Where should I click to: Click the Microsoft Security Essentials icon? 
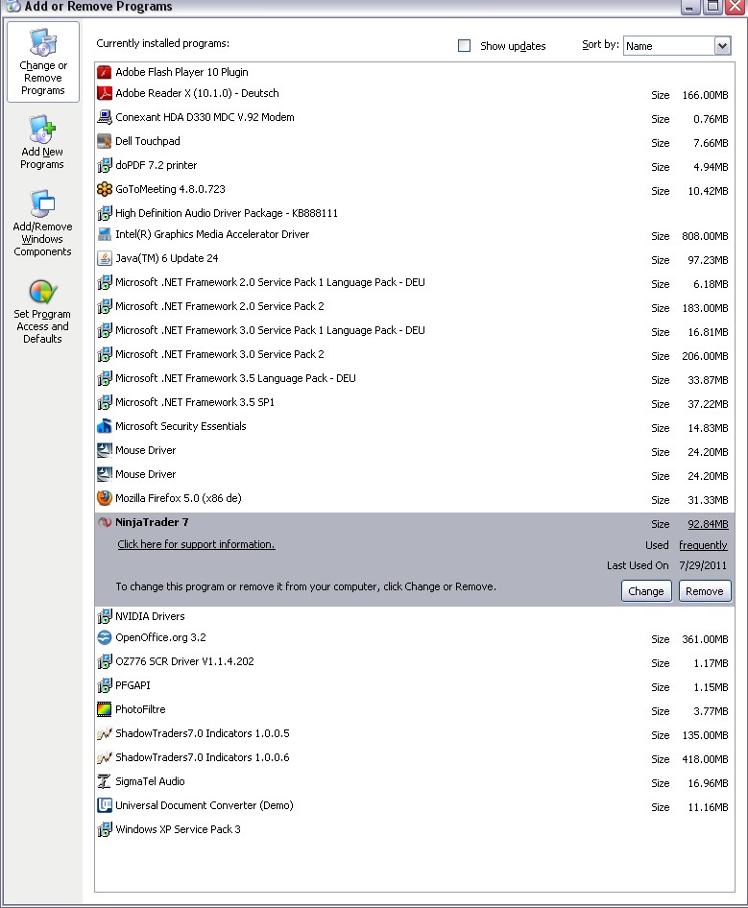pyautogui.click(x=105, y=426)
